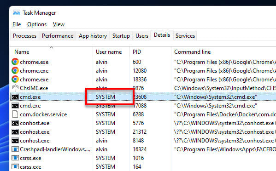Select the chrome.exe icon with PID 18336
The height and width of the screenshot is (171, 276).
tap(15, 80)
